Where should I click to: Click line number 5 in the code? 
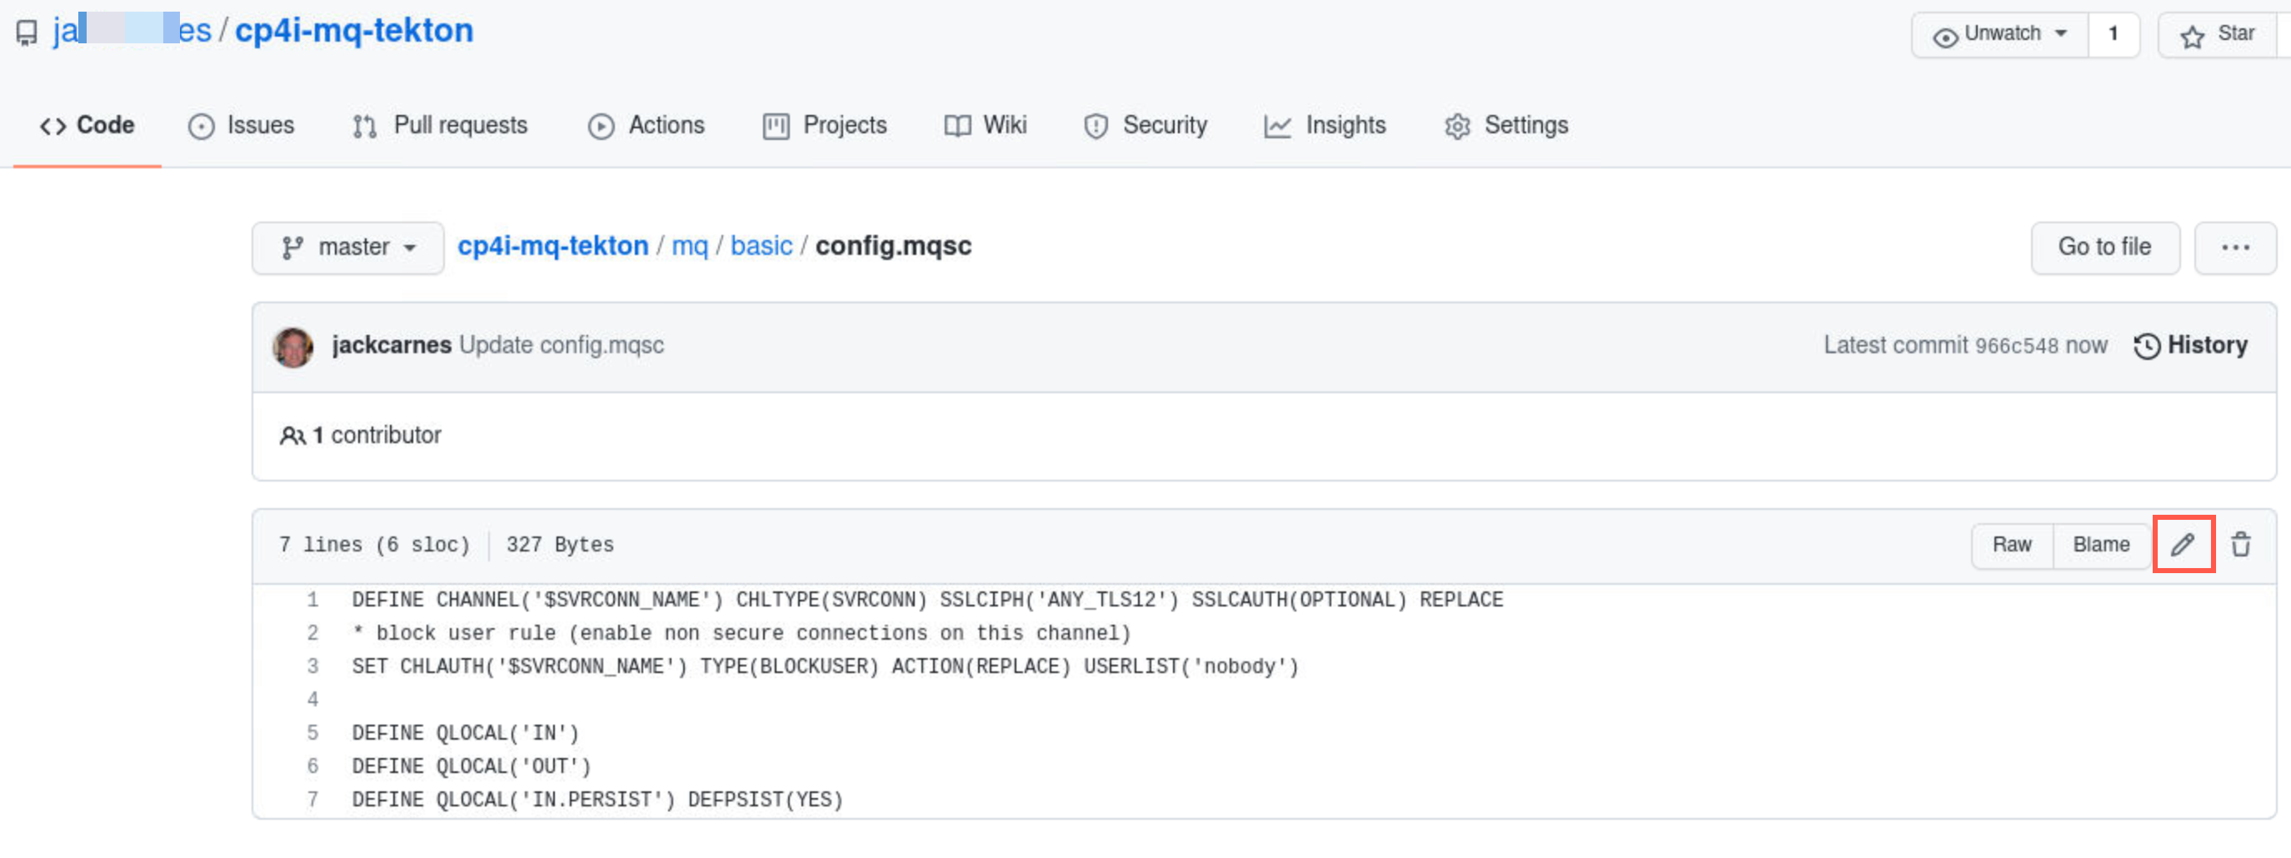point(312,734)
